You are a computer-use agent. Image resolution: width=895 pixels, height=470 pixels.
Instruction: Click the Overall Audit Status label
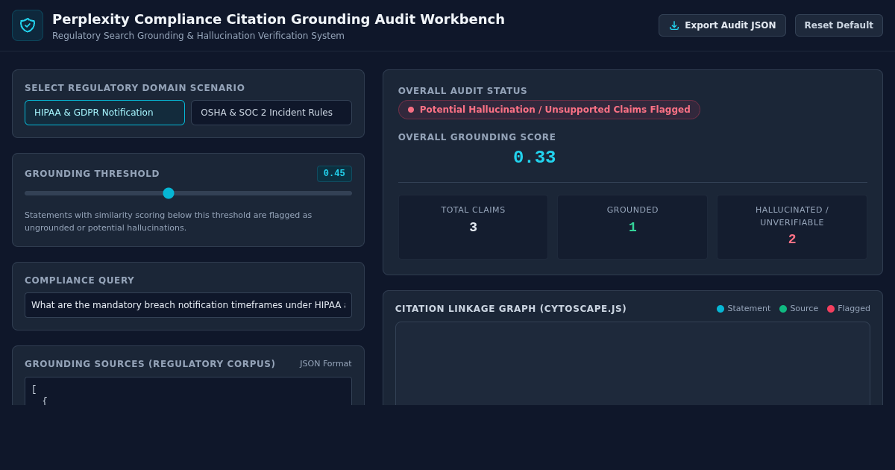coord(462,91)
